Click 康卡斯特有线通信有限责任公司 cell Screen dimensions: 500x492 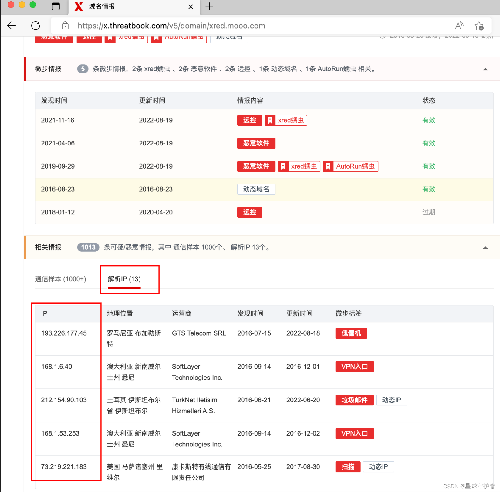pos(201,472)
